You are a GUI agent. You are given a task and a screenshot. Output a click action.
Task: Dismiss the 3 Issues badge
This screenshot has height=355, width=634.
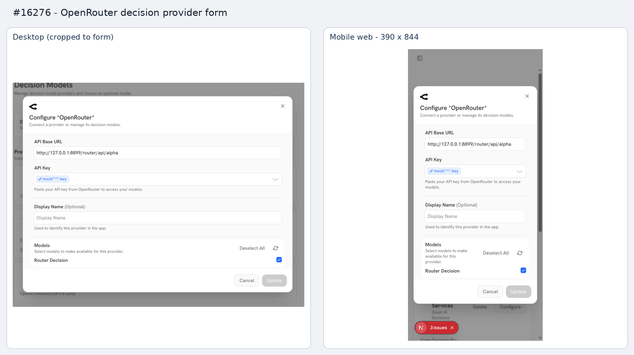click(x=452, y=328)
